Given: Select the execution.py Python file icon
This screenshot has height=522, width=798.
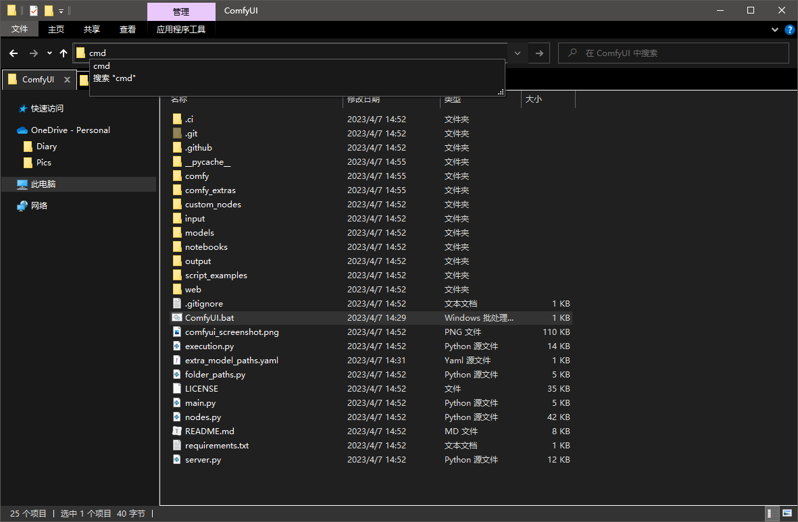Looking at the screenshot, I should click(176, 346).
